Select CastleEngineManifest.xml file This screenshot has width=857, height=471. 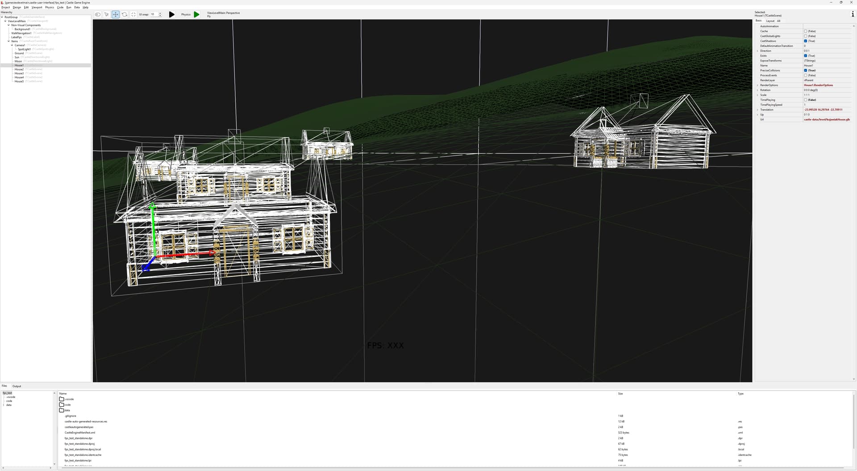(79, 433)
